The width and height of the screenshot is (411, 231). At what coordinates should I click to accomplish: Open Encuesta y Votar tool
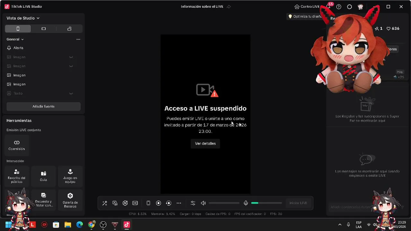[x=43, y=200]
